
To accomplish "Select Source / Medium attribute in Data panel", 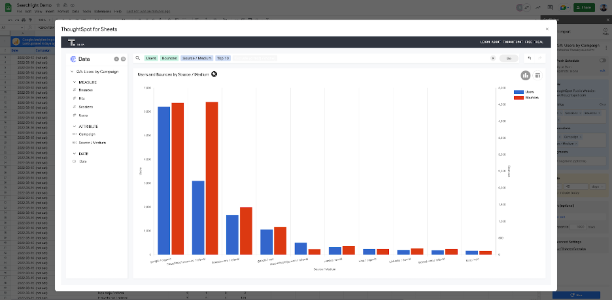I will coord(92,143).
